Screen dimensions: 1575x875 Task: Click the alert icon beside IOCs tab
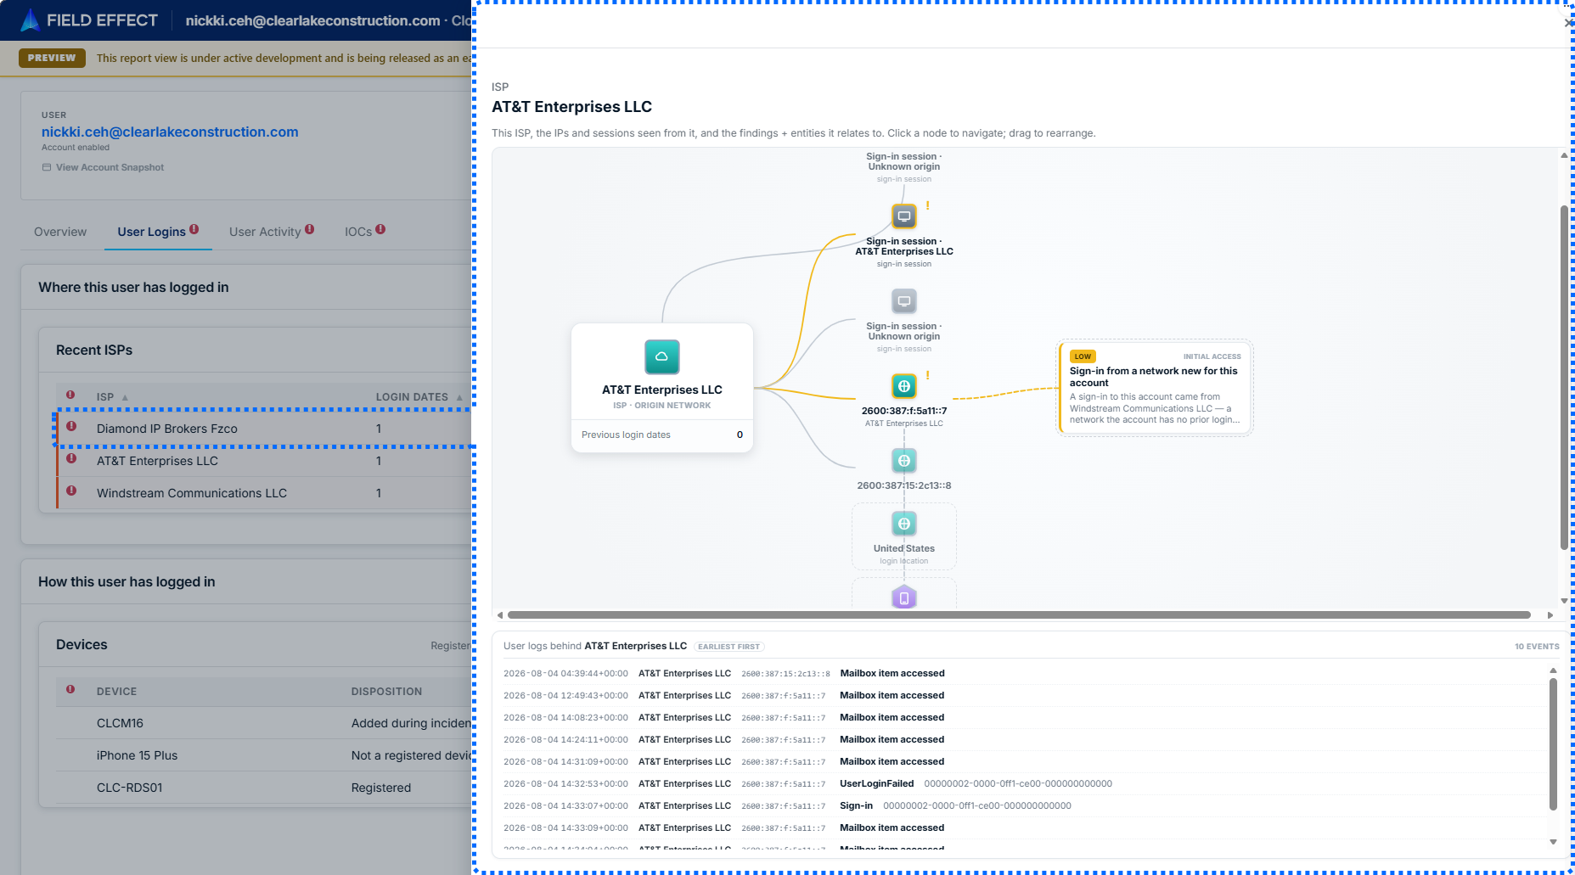click(x=380, y=229)
